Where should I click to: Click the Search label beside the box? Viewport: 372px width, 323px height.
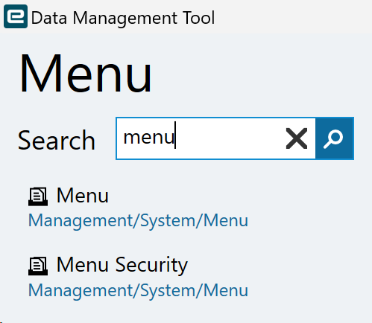57,141
